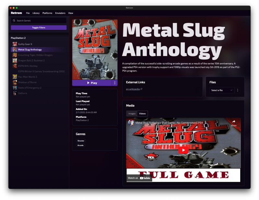Select ESPN Winter X Games Snowboarding 2002
This screenshot has width=259, height=200.
pyautogui.click(x=39, y=71)
